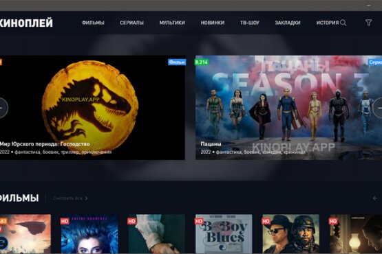Open the НОВИНКИ section

click(x=213, y=23)
